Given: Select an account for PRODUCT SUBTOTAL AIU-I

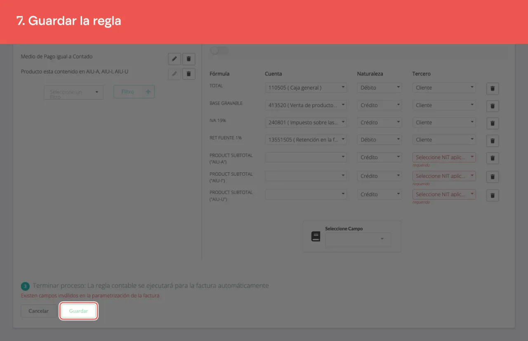Looking at the screenshot, I should [x=306, y=176].
